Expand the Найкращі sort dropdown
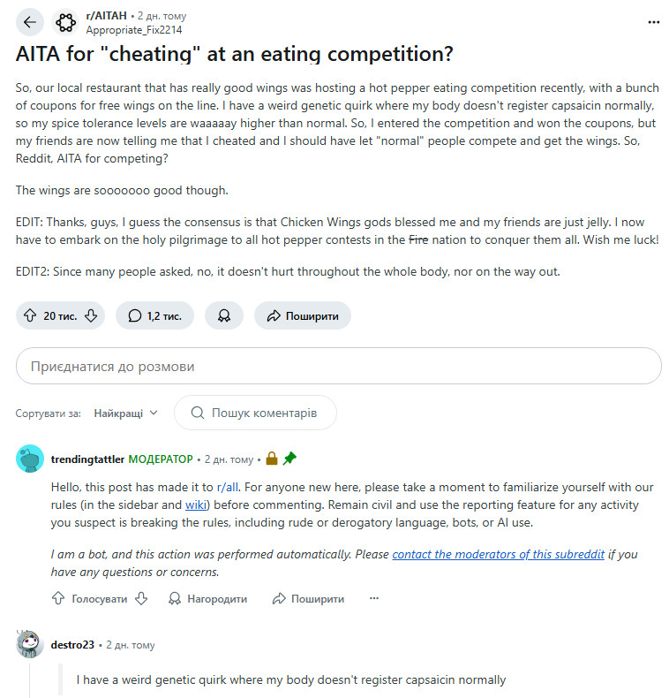 126,413
